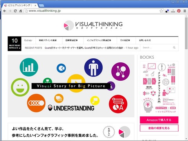
Task: Click the small blue pie chart icon
Action: (61, 68)
